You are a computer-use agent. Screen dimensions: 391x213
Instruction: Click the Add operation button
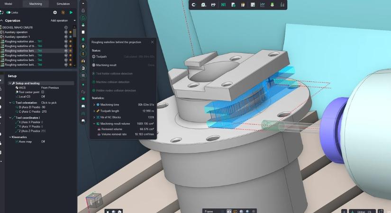tap(59, 20)
